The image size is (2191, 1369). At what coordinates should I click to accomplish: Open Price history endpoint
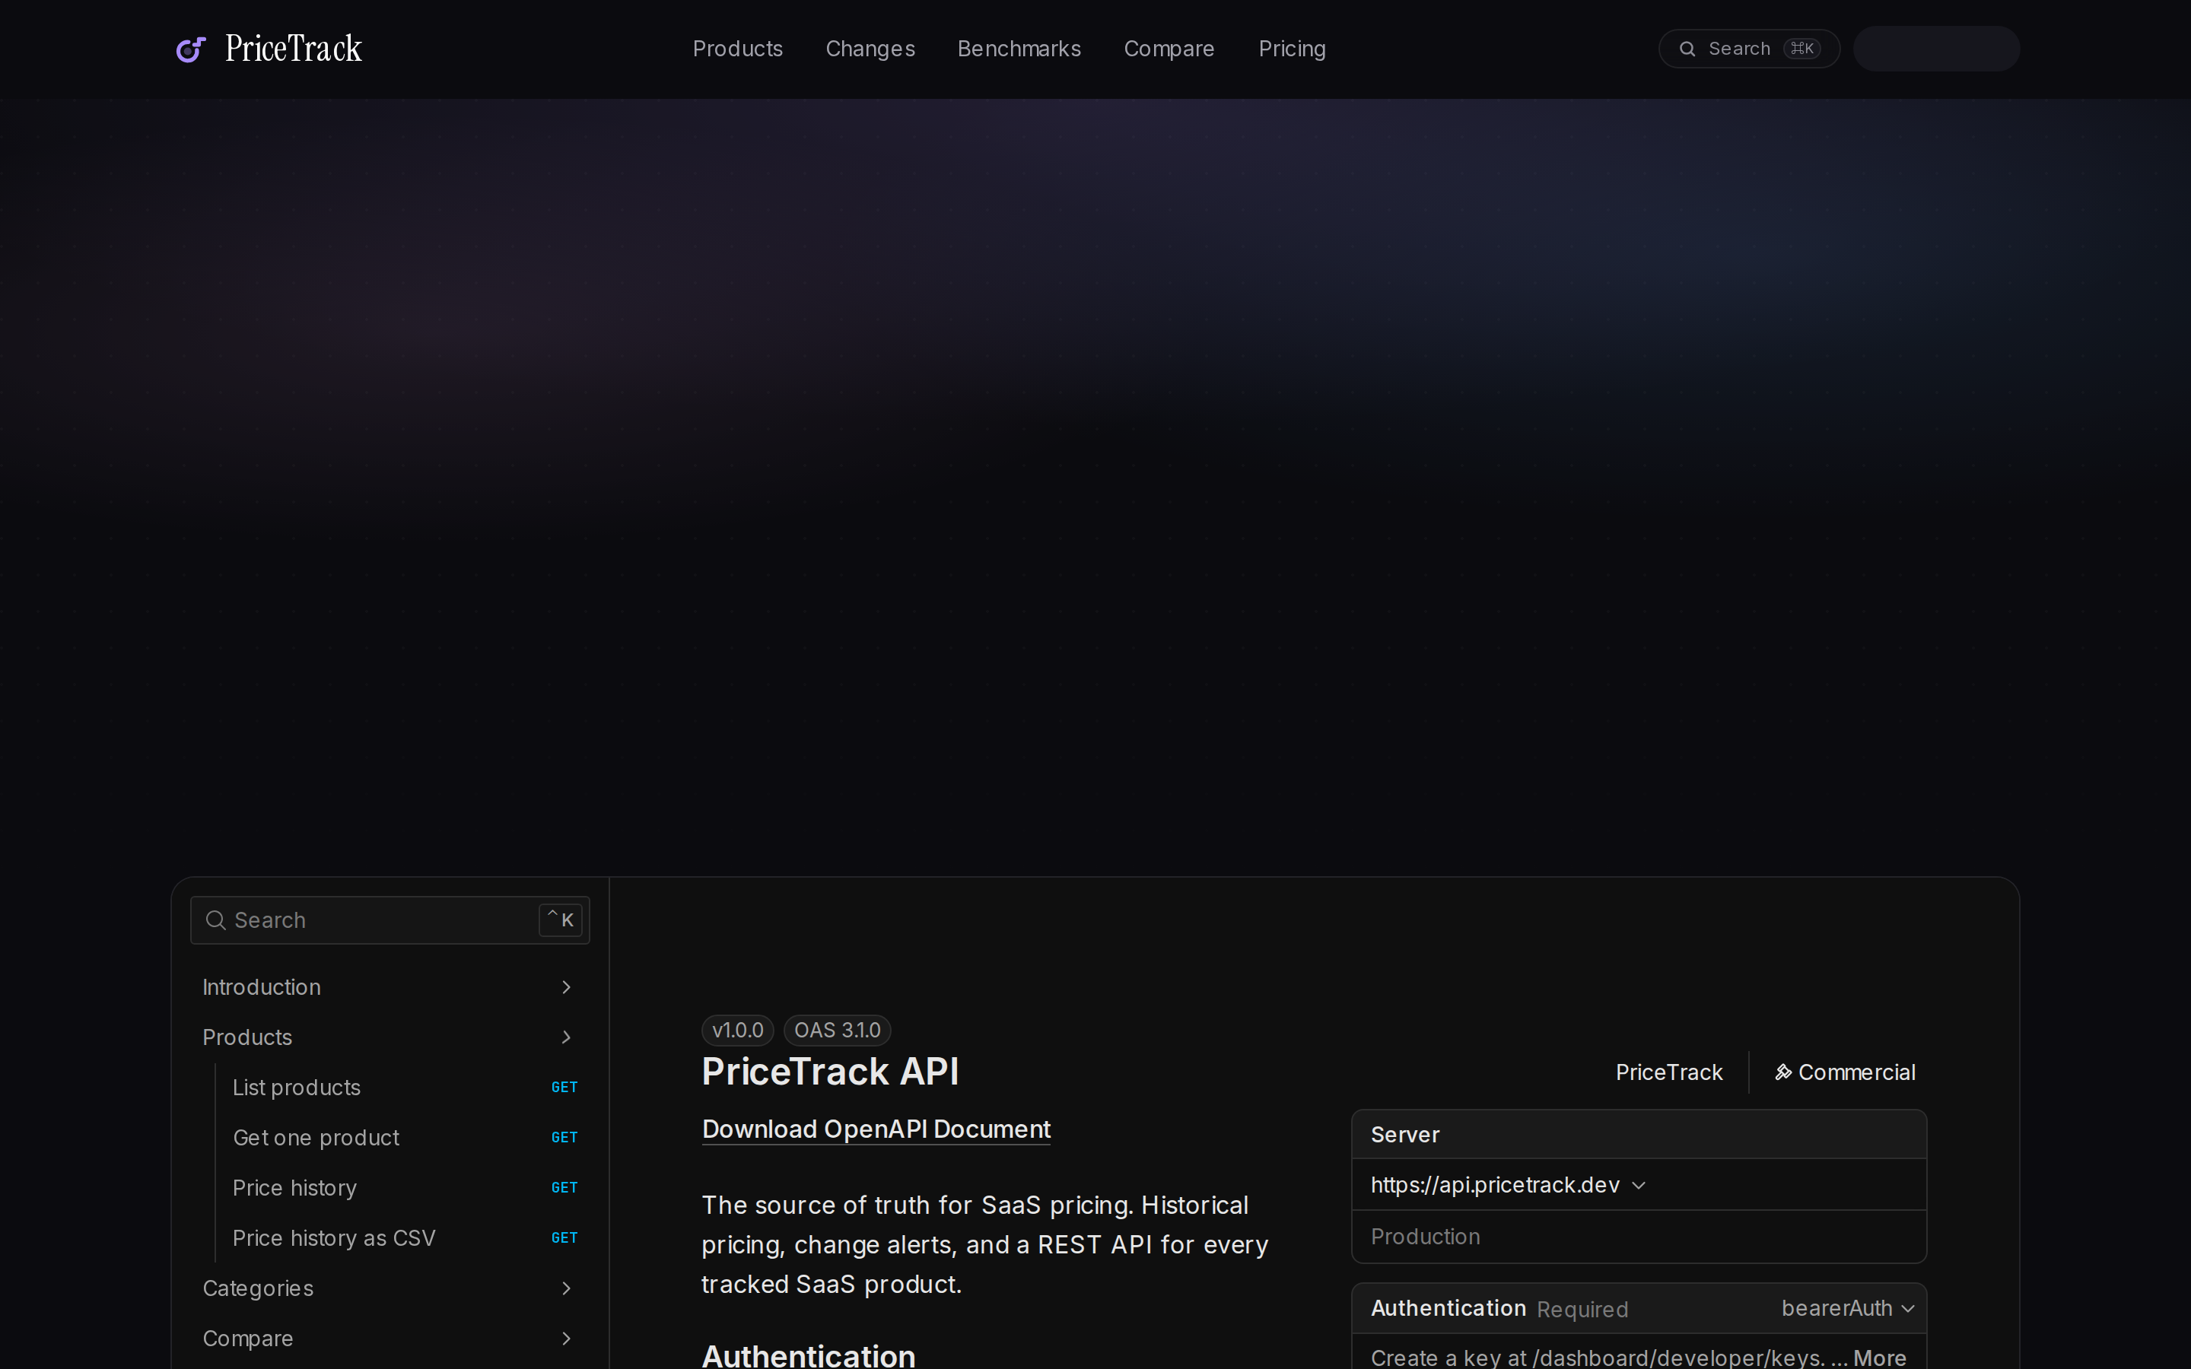tap(294, 1188)
